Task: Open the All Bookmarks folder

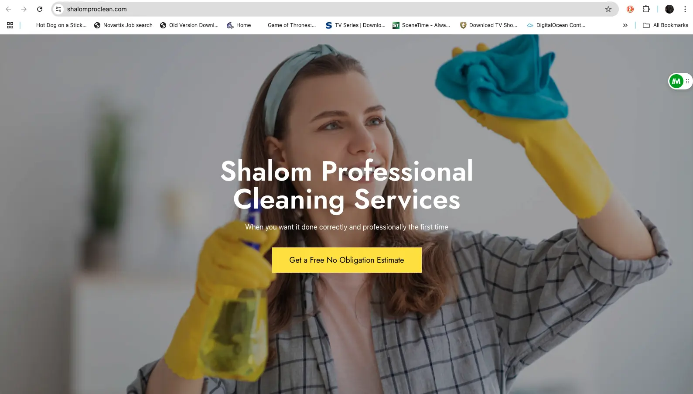Action: pos(666,25)
